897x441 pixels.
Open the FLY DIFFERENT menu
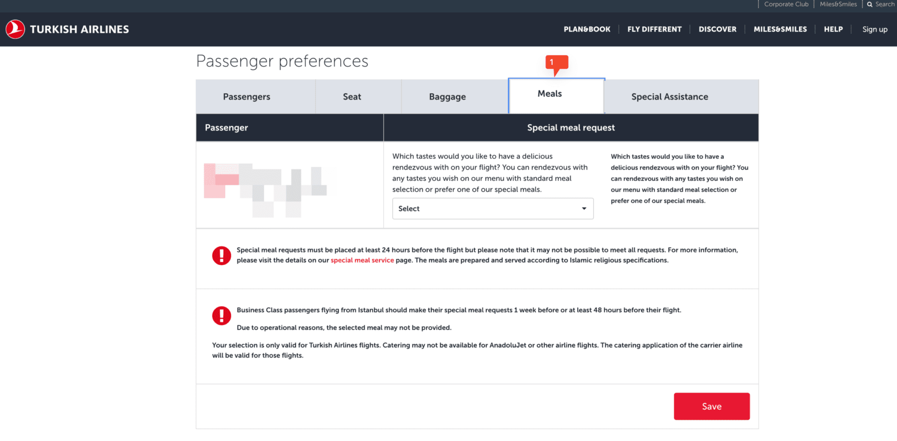pos(654,29)
